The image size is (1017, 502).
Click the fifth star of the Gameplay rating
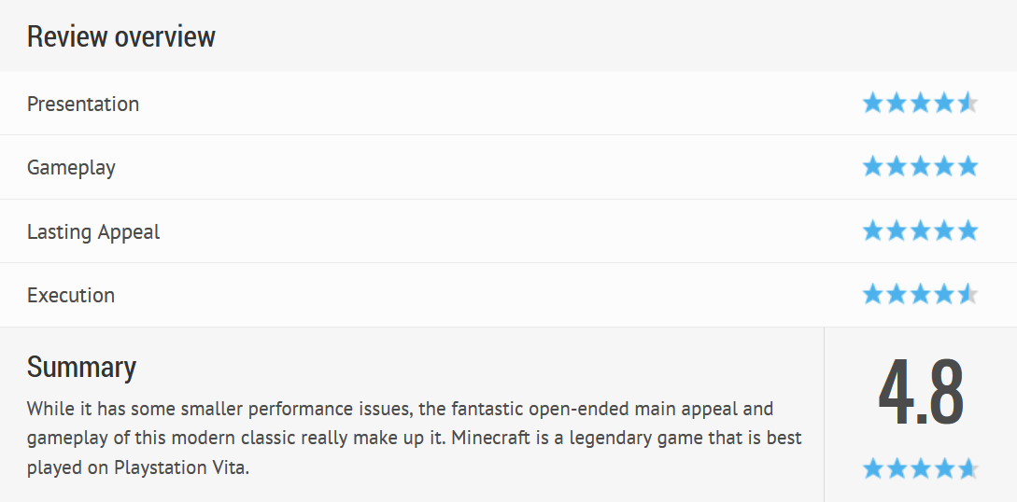(968, 166)
